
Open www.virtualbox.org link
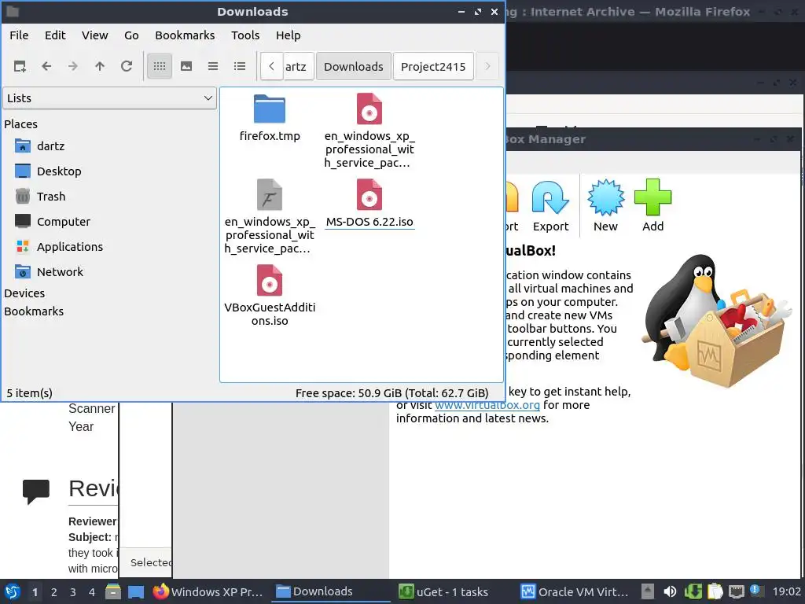pos(487,405)
